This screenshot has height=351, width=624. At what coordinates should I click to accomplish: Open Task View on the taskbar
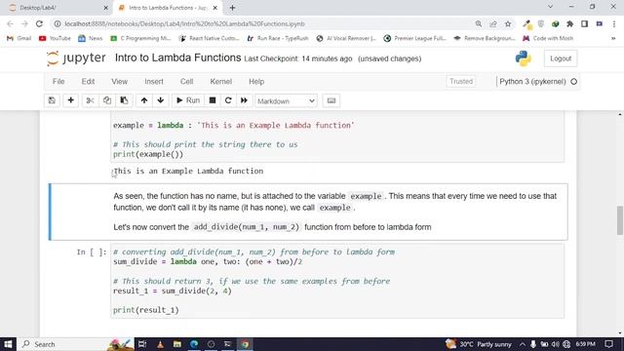142,344
